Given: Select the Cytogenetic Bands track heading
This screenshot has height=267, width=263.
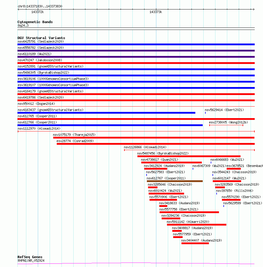Looking at the screenshot, I should [x=35, y=22].
